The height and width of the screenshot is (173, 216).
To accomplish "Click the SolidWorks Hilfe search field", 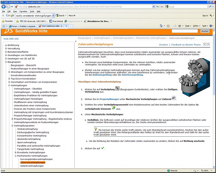I will pos(185,31).
